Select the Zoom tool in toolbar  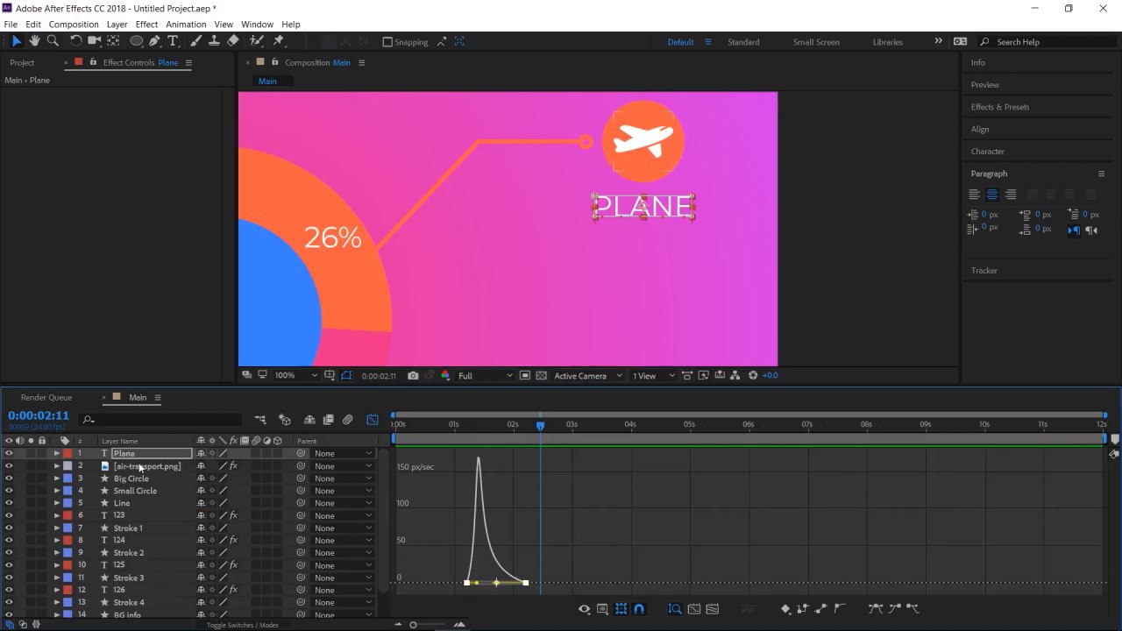(53, 41)
